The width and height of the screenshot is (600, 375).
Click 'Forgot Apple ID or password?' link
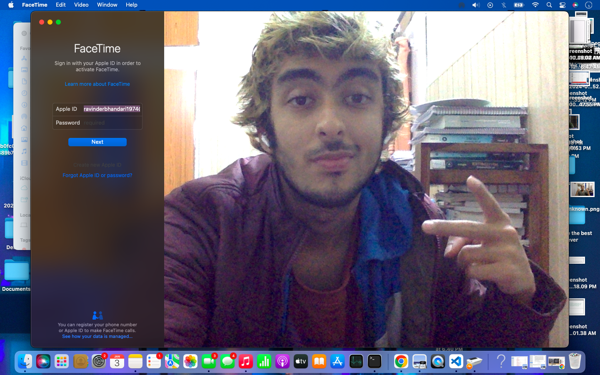(97, 175)
